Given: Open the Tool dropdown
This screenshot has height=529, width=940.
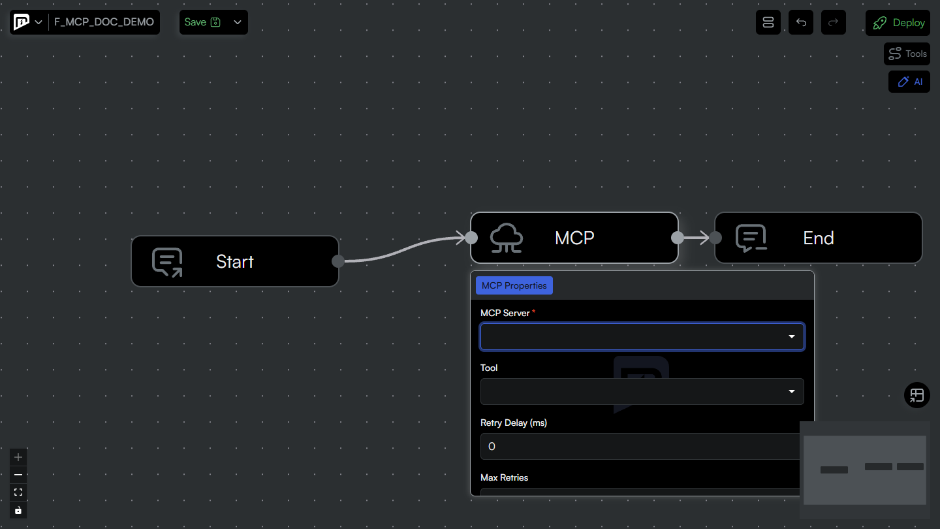Looking at the screenshot, I should [642, 392].
